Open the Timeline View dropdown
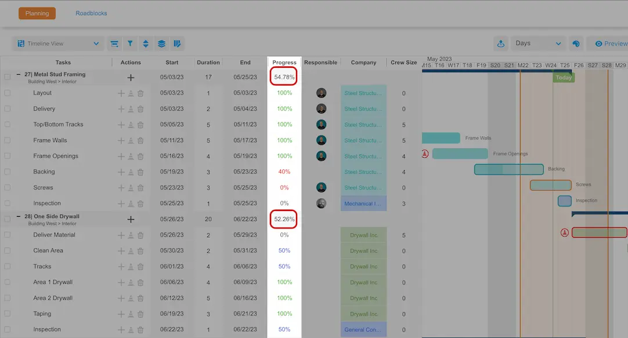This screenshot has width=628, height=338. point(58,43)
